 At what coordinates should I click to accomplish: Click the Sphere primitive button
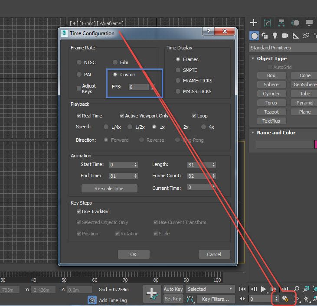pos(271,85)
